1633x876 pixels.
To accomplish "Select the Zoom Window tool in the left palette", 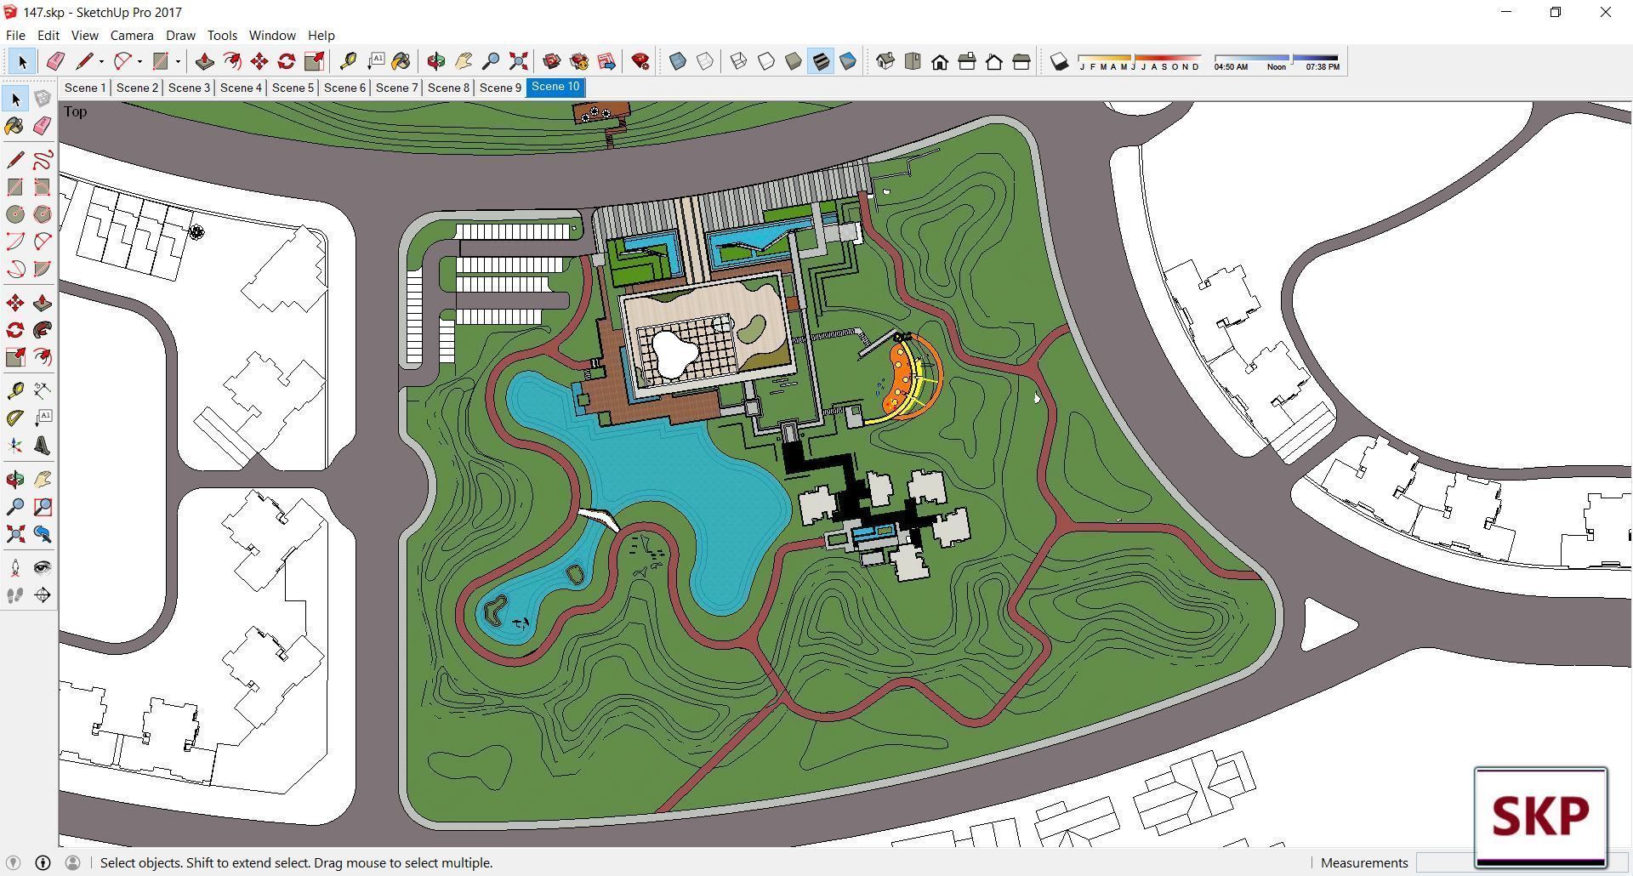I will (43, 507).
